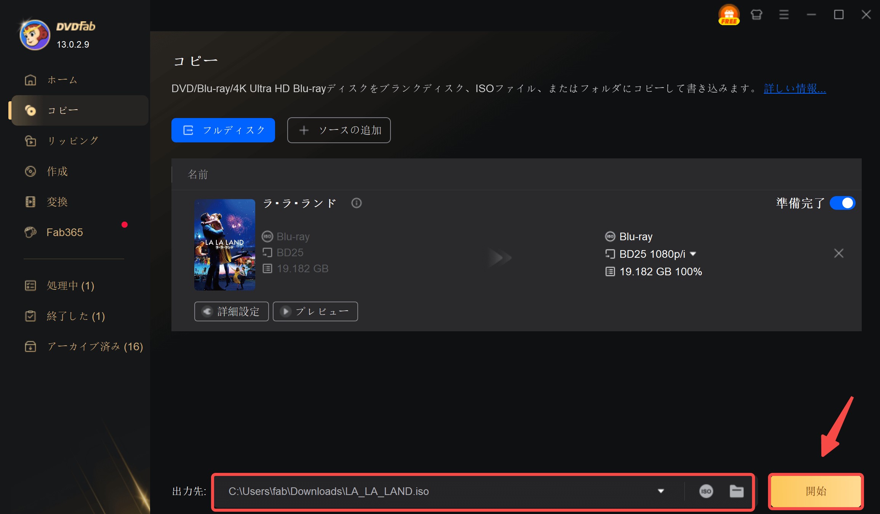Image resolution: width=880 pixels, height=514 pixels.
Task: Click the 処理中 queue list icon
Action: [x=30, y=286]
